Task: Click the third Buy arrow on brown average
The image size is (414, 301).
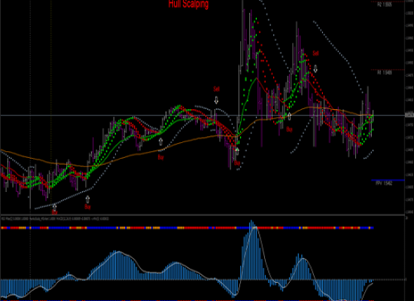Action: pos(161,141)
